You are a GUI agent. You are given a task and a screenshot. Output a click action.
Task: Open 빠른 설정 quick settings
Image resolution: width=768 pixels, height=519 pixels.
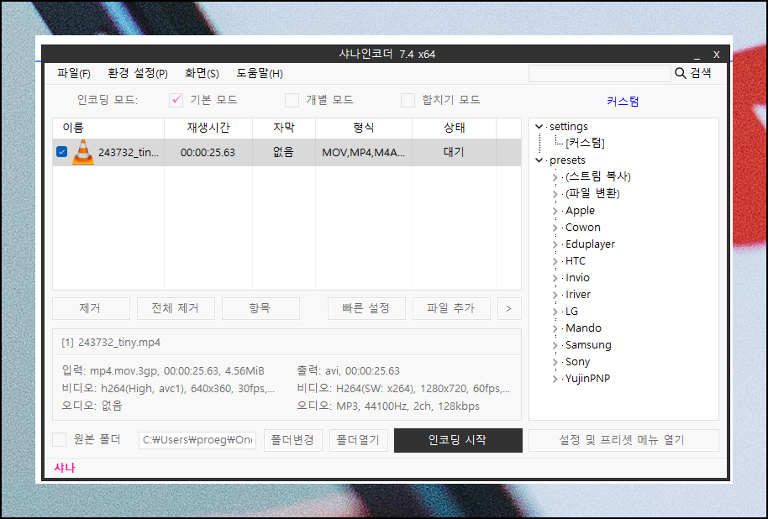[x=366, y=308]
